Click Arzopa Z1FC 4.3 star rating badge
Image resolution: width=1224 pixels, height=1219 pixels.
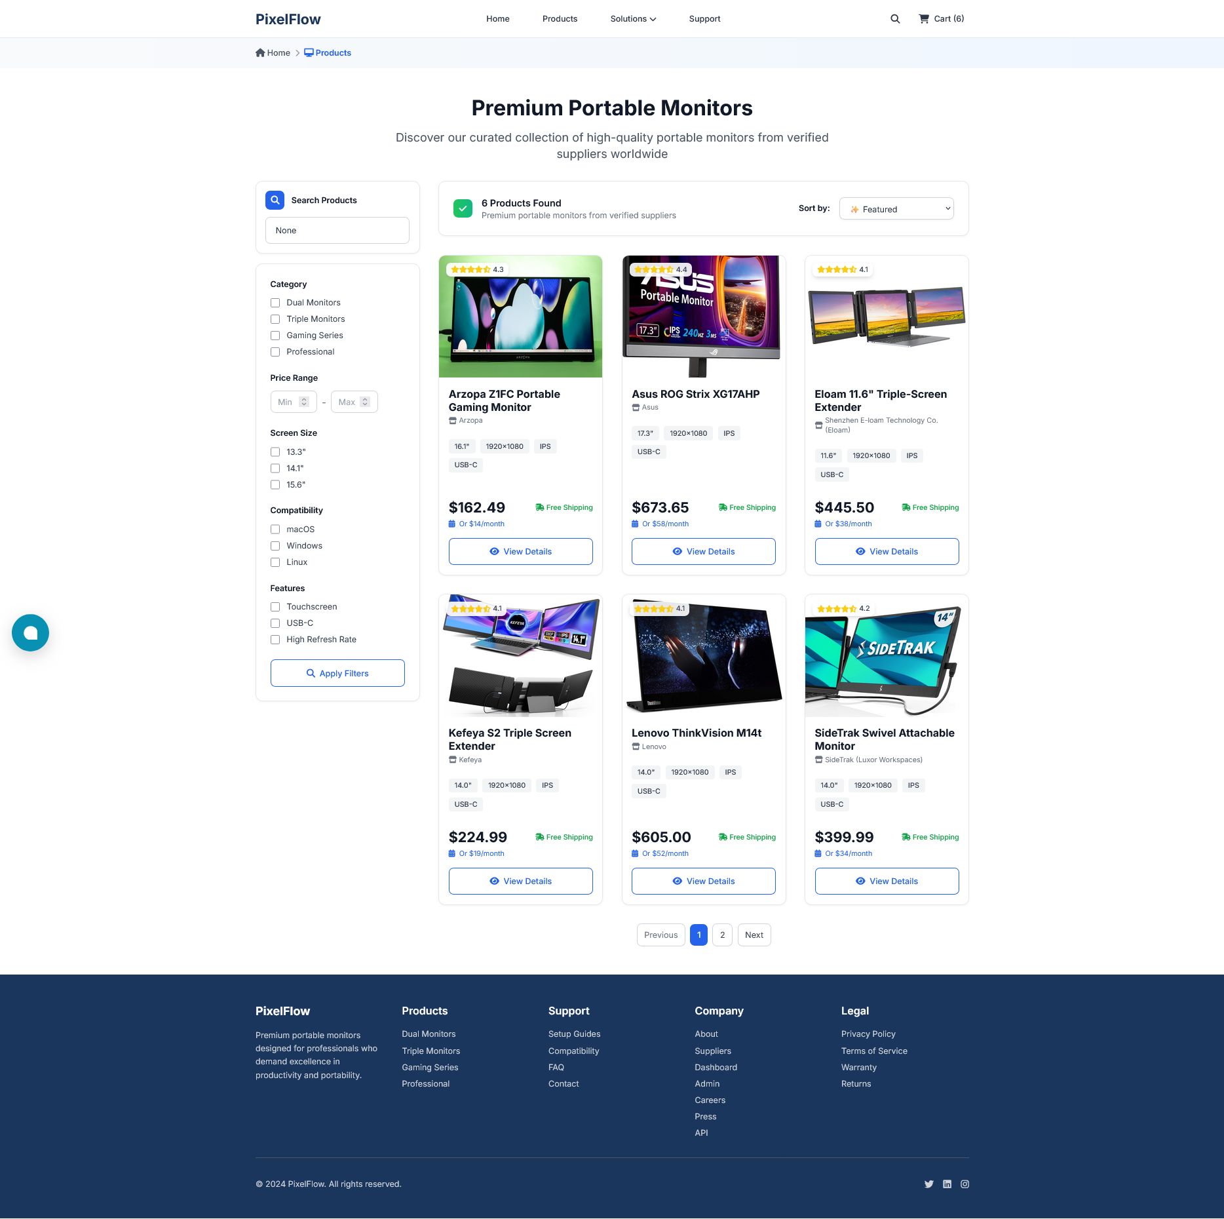pos(477,269)
